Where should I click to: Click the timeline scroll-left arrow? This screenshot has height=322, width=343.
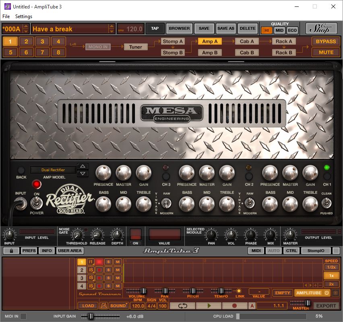pyautogui.click(x=306, y=285)
